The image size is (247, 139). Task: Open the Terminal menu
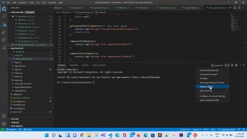52,2
